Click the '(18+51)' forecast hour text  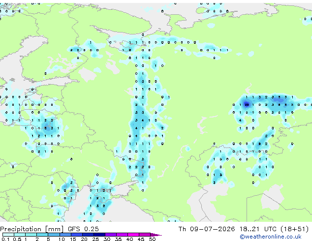(x=294, y=229)
